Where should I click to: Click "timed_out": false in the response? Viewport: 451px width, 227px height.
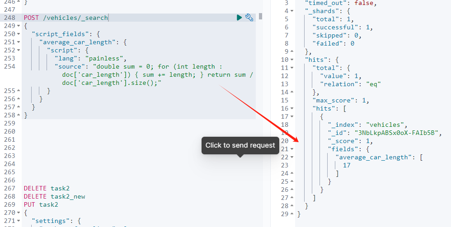(341, 3)
